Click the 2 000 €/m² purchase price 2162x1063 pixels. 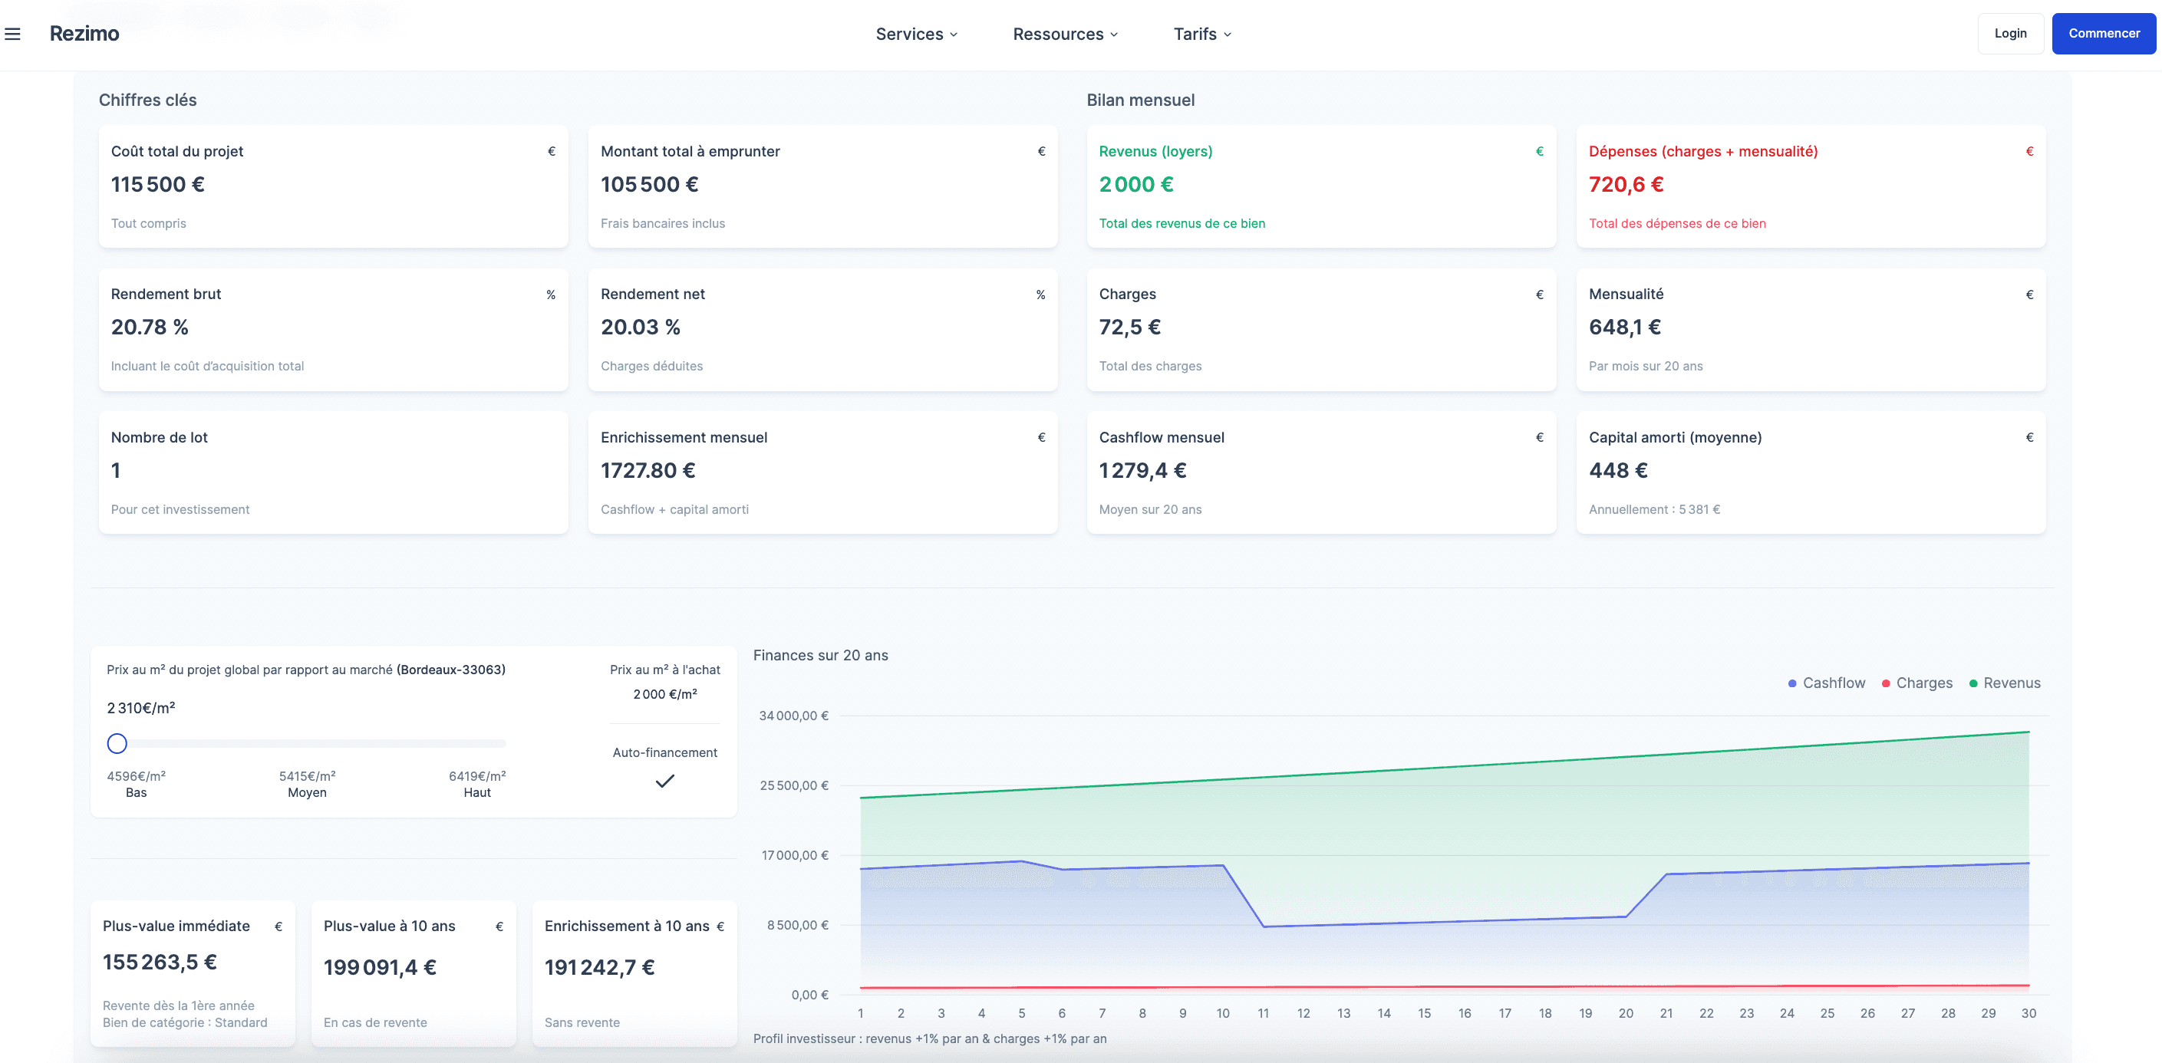[664, 695]
